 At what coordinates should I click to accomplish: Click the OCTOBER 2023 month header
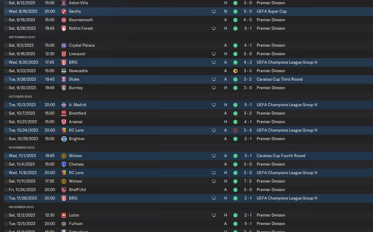pyautogui.click(x=20, y=96)
